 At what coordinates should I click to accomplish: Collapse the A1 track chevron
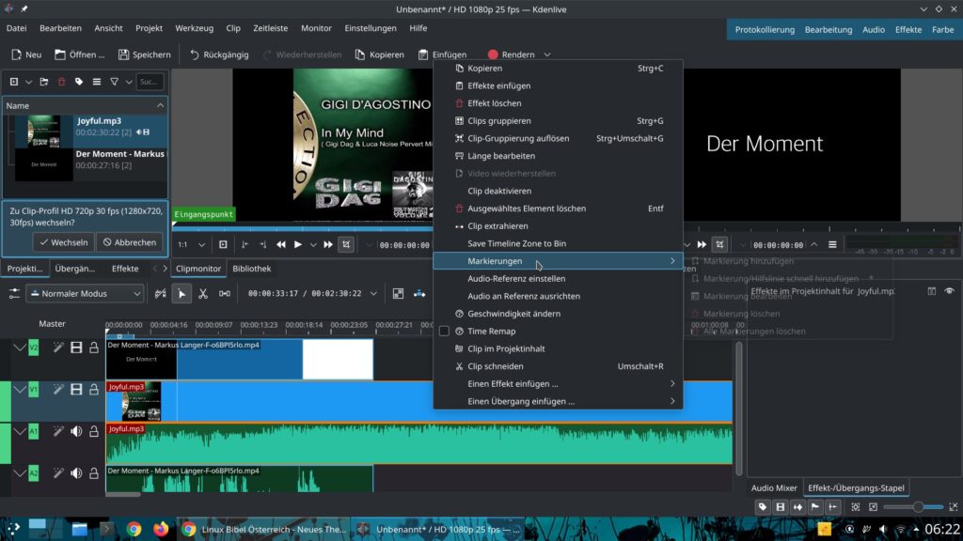coord(20,432)
